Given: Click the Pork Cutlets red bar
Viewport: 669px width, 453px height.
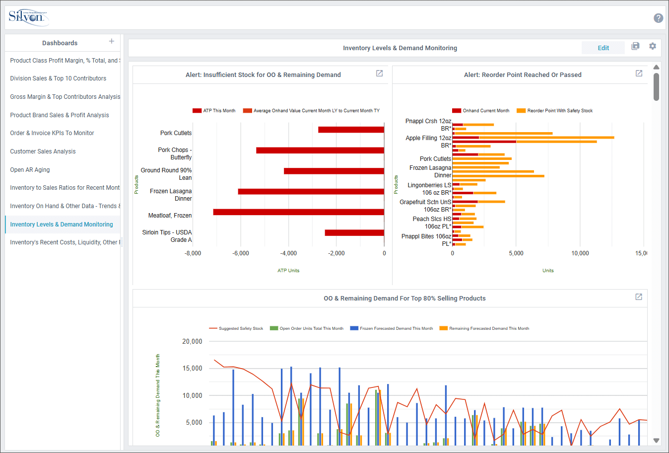Looking at the screenshot, I should click(351, 130).
